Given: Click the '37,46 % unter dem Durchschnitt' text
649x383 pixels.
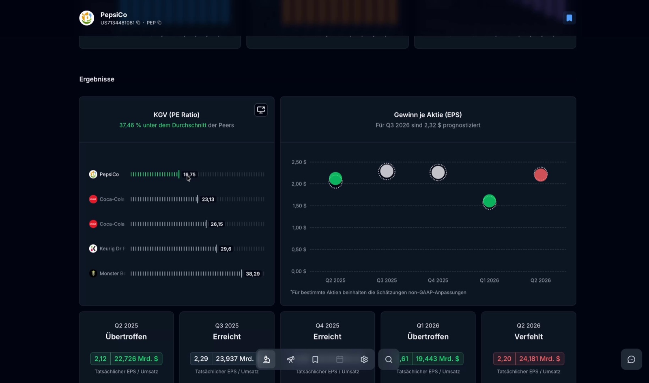Looking at the screenshot, I should 163,125.
